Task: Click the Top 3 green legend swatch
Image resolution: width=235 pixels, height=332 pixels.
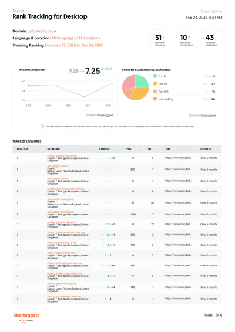Action: click(155, 76)
